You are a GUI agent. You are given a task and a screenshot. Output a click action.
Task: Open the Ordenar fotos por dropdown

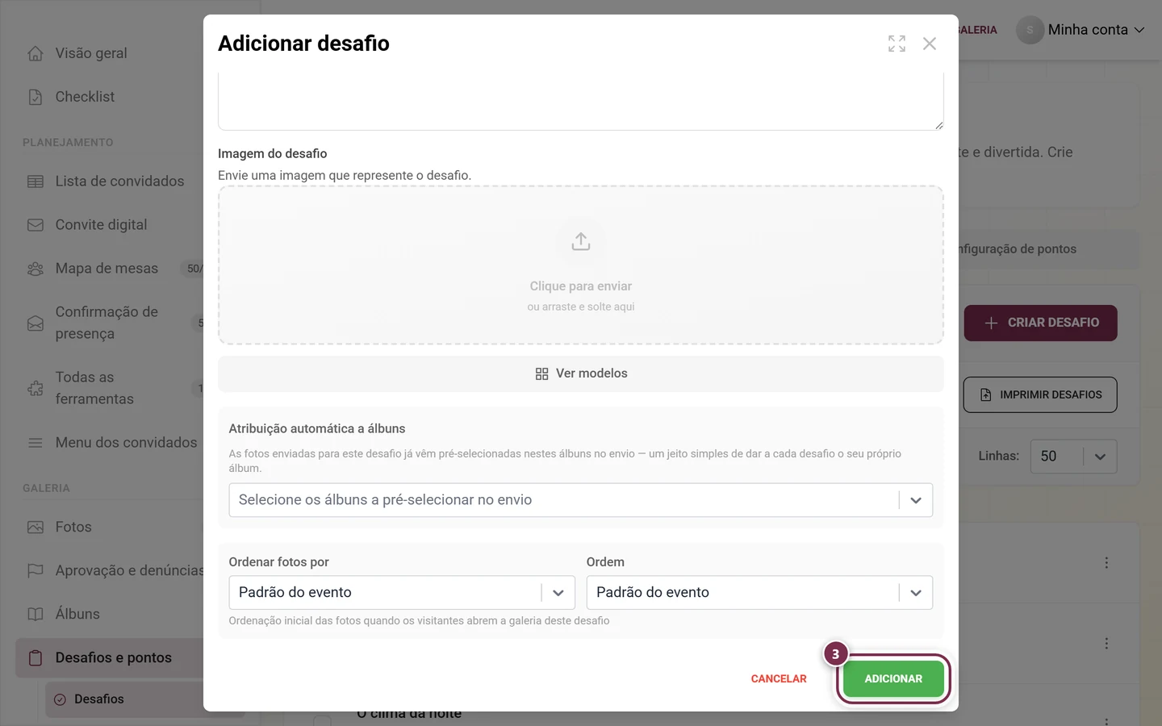pyautogui.click(x=402, y=592)
